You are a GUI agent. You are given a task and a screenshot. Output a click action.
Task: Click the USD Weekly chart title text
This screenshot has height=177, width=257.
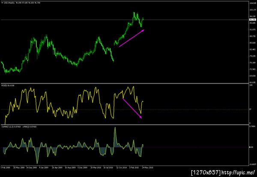point(9,3)
